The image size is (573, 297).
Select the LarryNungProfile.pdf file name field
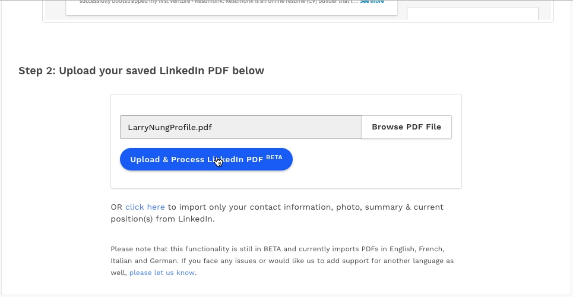tap(241, 127)
